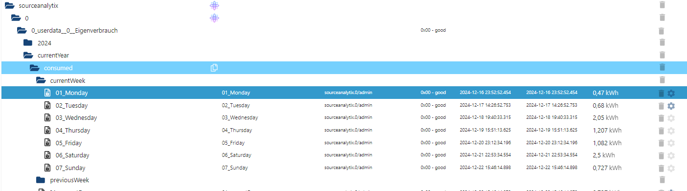The image size is (687, 191).
Task: Open settings gear for 04_Thursday
Action: pos(671,131)
